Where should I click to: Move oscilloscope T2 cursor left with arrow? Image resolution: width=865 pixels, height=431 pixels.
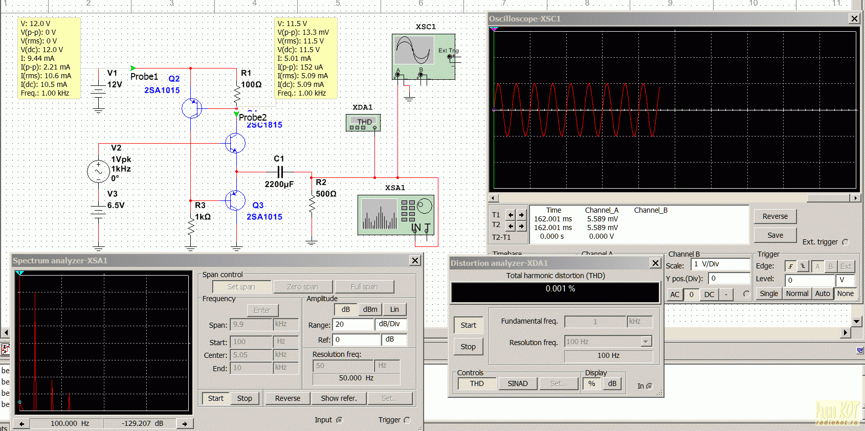[511, 226]
